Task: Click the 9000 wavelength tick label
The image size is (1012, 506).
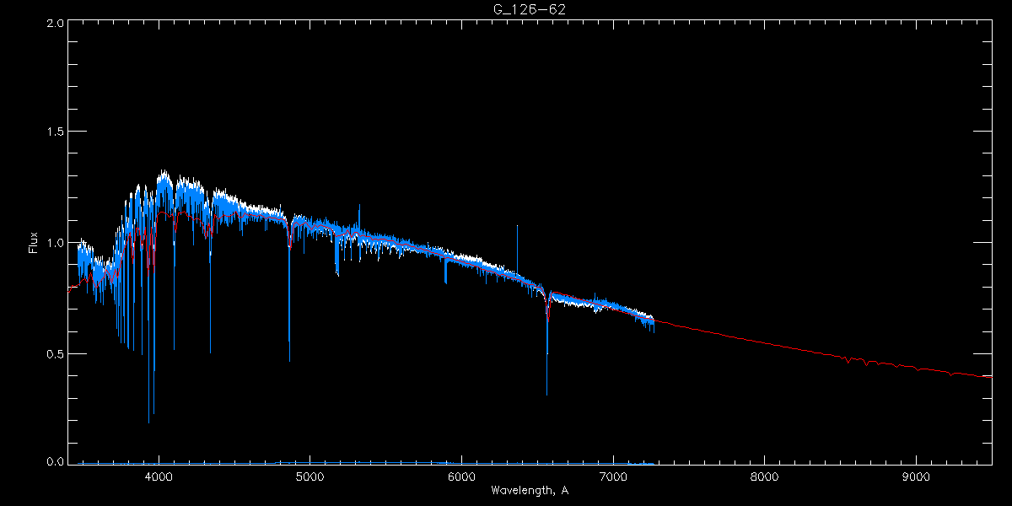Action: pos(917,476)
